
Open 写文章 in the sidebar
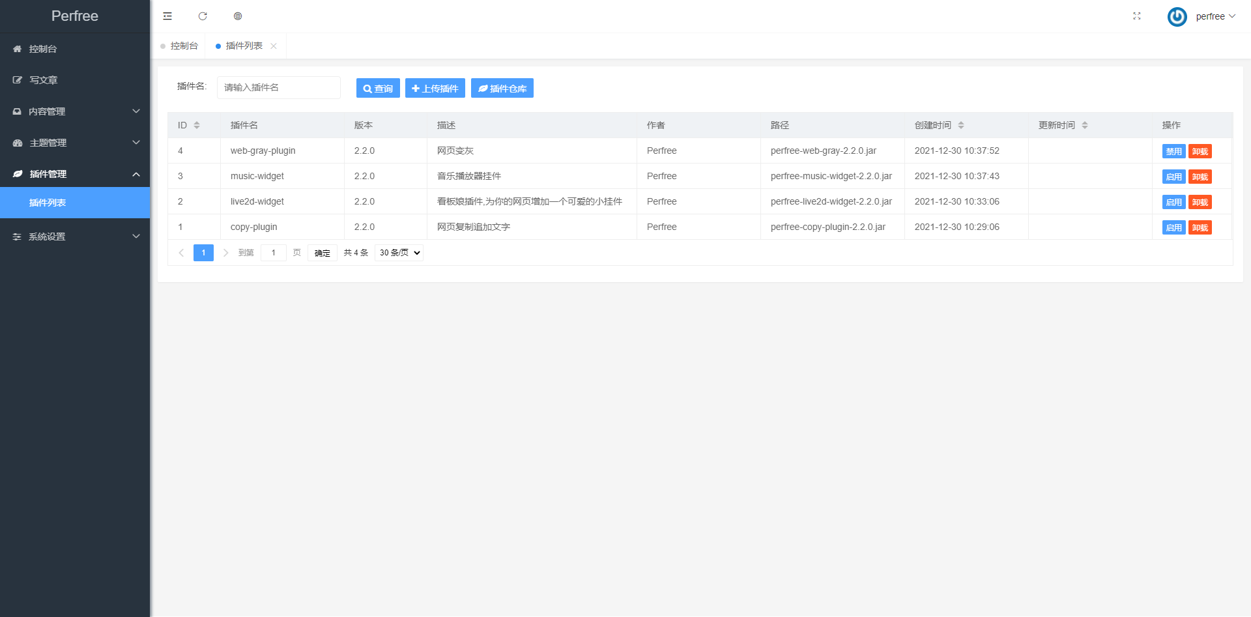pyautogui.click(x=75, y=80)
